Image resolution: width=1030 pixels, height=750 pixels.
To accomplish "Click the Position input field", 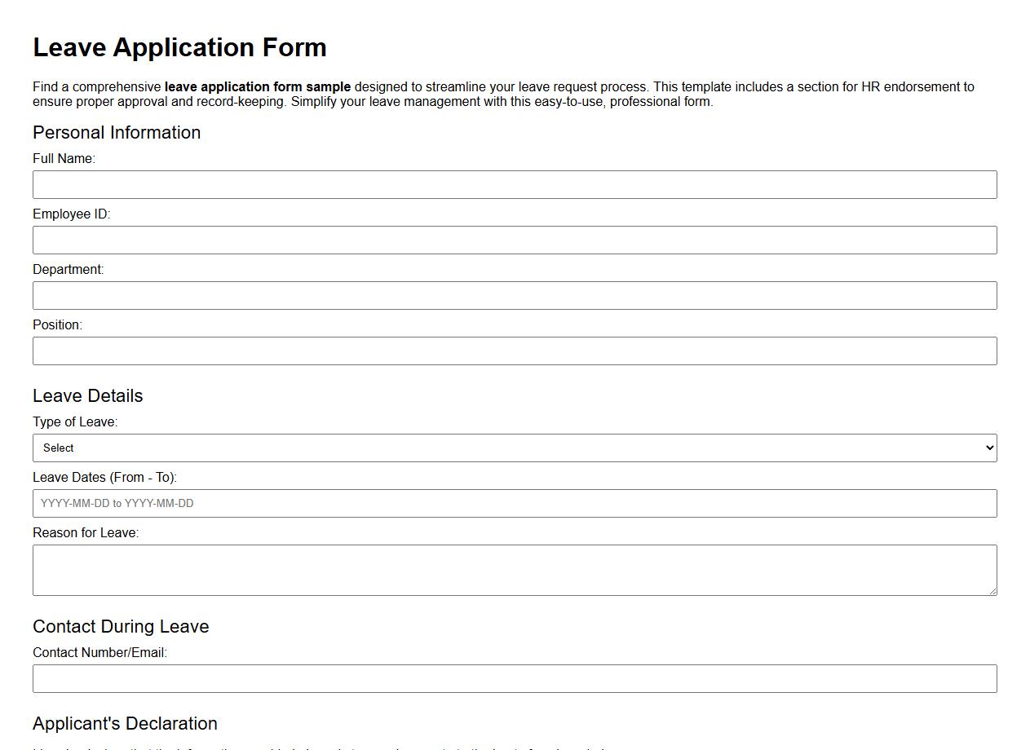I will pos(514,351).
